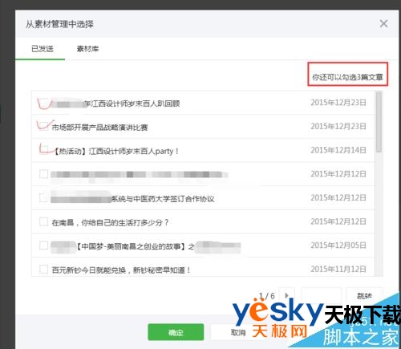Check the blurred-title article from 12月12日
The height and width of the screenshot is (349, 401).
click(x=43, y=174)
